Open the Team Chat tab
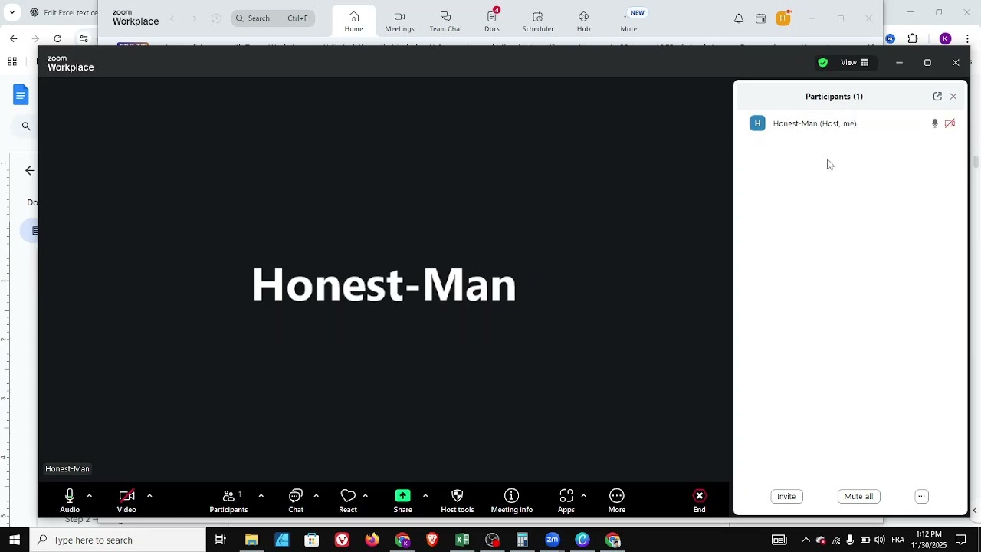 pyautogui.click(x=445, y=21)
